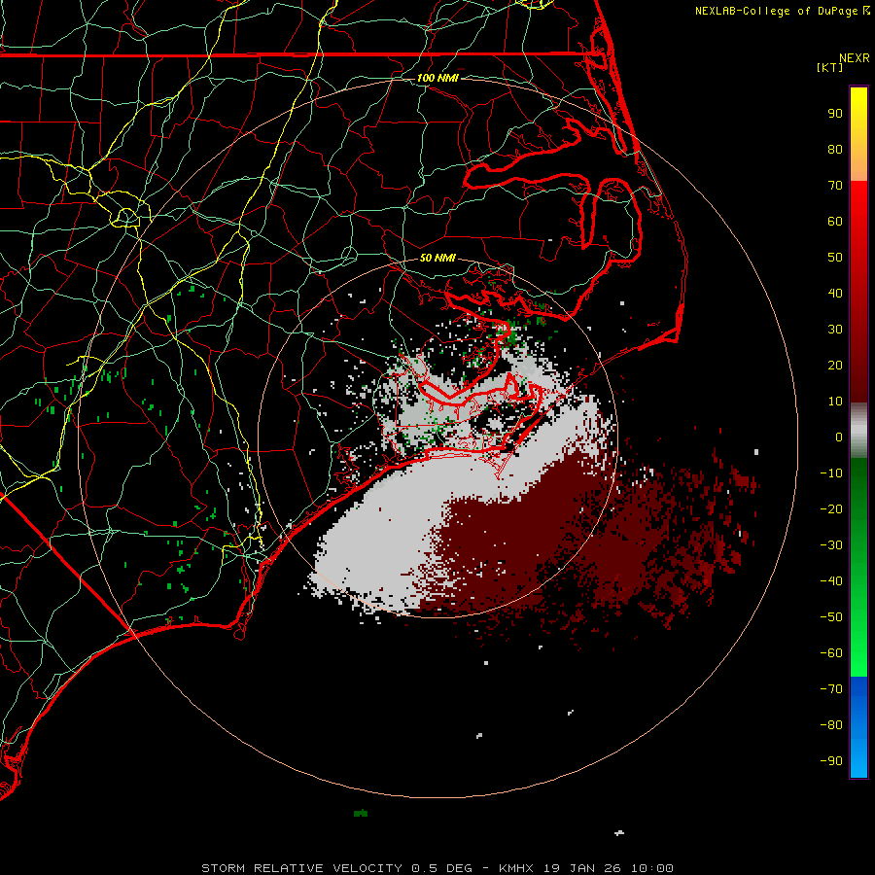The height and width of the screenshot is (875, 875).
Task: Click the 0 value on the velocity scale
Action: coord(839,437)
